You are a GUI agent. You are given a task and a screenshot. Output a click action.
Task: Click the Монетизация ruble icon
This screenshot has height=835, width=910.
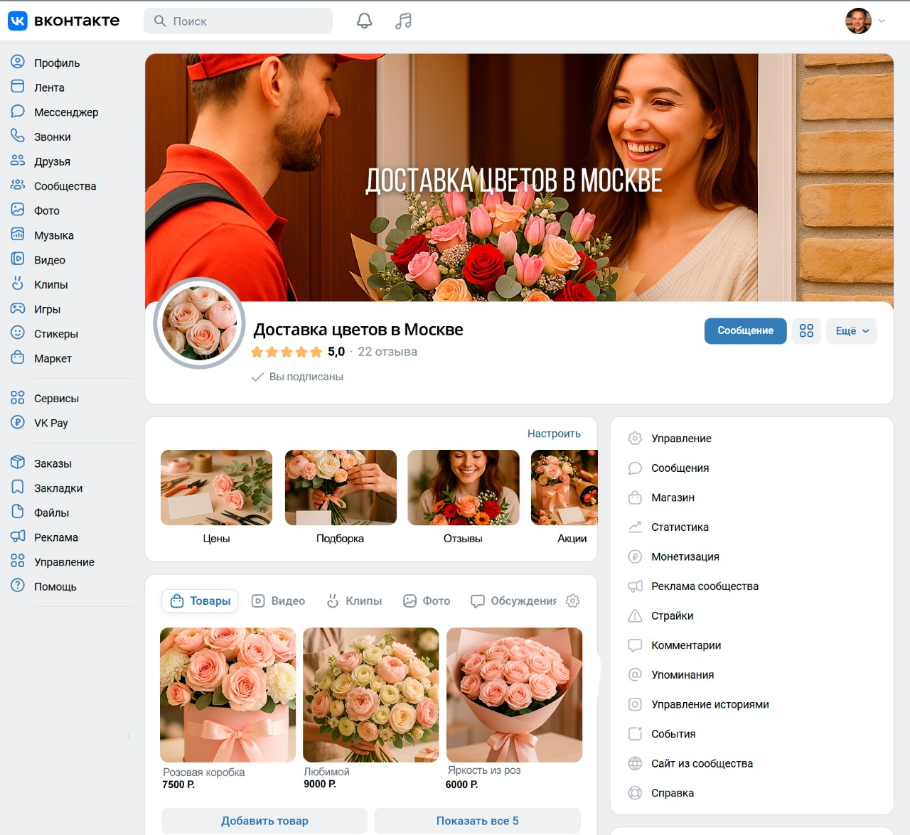(x=635, y=556)
